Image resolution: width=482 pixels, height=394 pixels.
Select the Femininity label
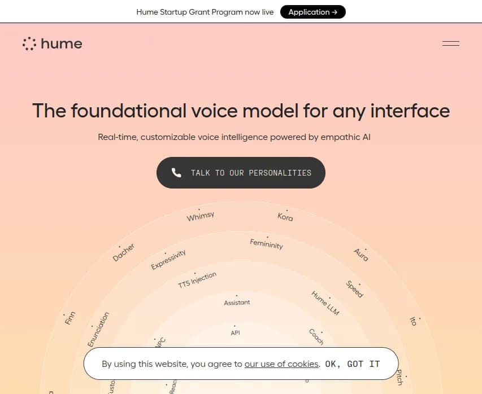[x=266, y=244]
